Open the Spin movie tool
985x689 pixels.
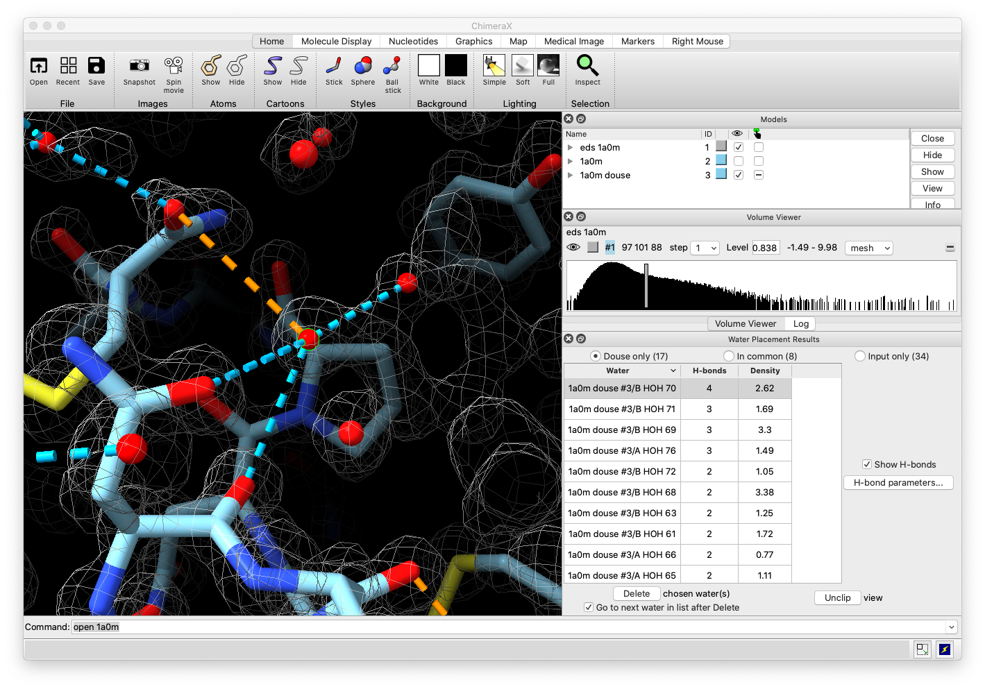click(174, 67)
